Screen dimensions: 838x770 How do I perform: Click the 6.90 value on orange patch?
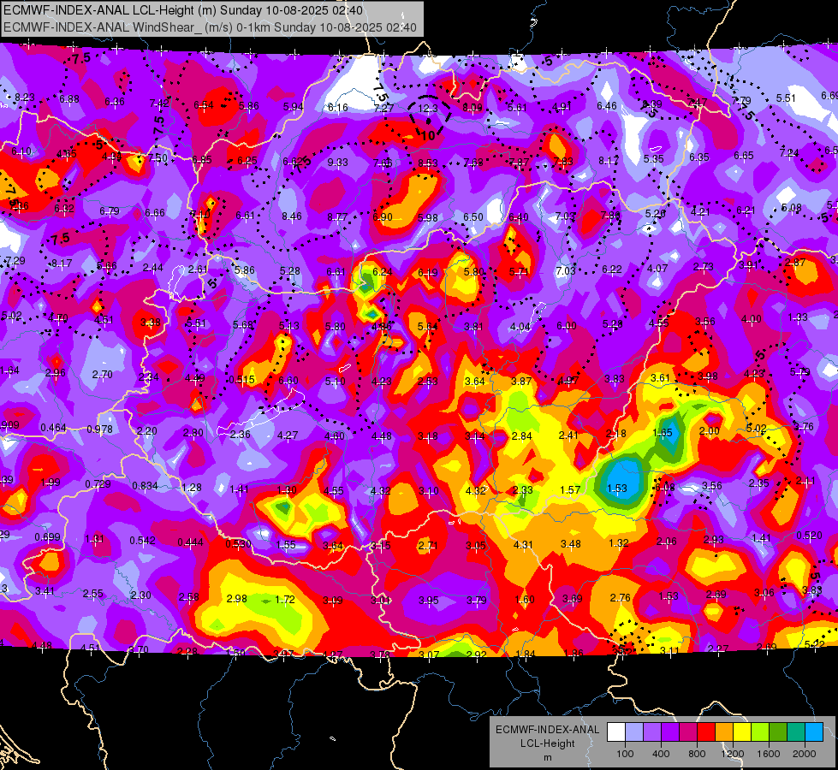click(x=383, y=217)
